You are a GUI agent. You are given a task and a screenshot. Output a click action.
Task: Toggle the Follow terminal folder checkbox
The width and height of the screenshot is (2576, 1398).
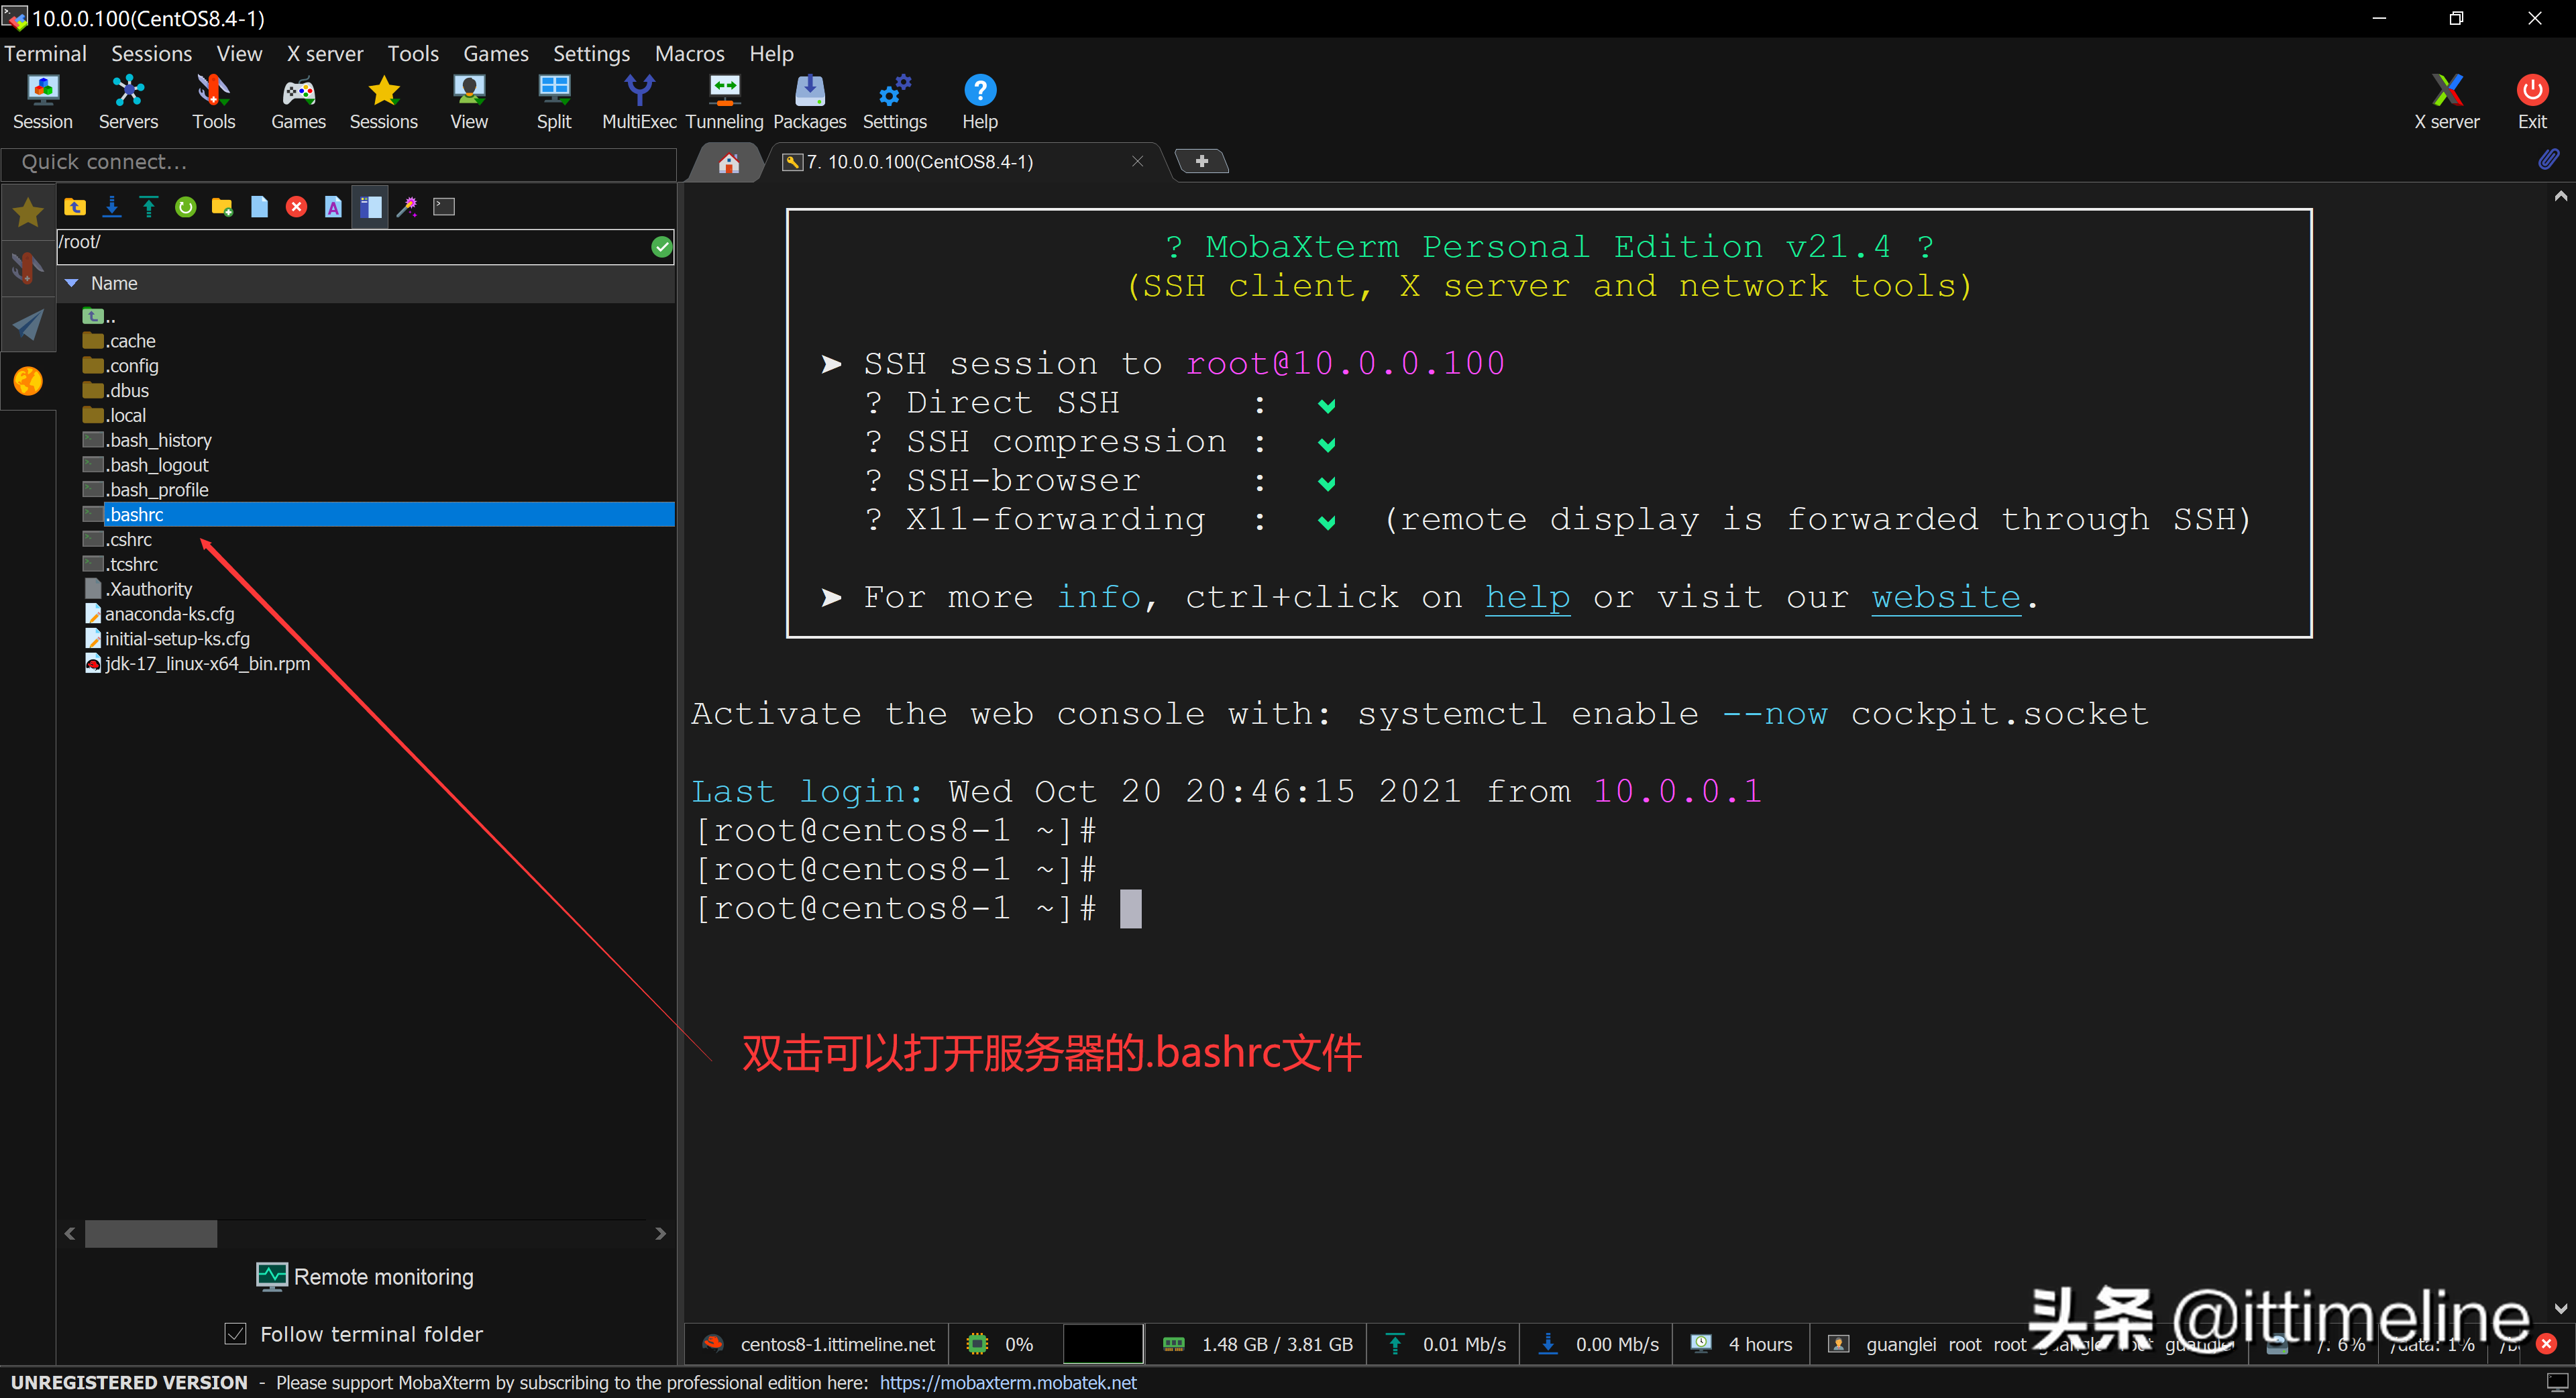point(235,1334)
